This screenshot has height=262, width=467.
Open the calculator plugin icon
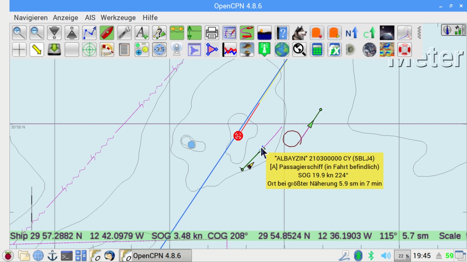(x=317, y=50)
